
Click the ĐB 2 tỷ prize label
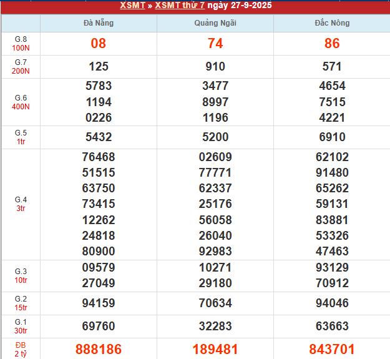21,349
